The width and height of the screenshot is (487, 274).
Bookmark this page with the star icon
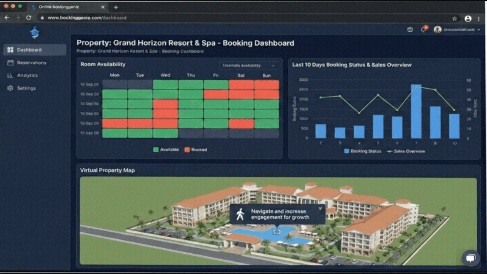(x=455, y=18)
